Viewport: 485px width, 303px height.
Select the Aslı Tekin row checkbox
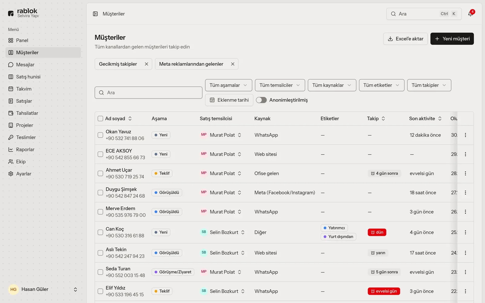point(100,253)
